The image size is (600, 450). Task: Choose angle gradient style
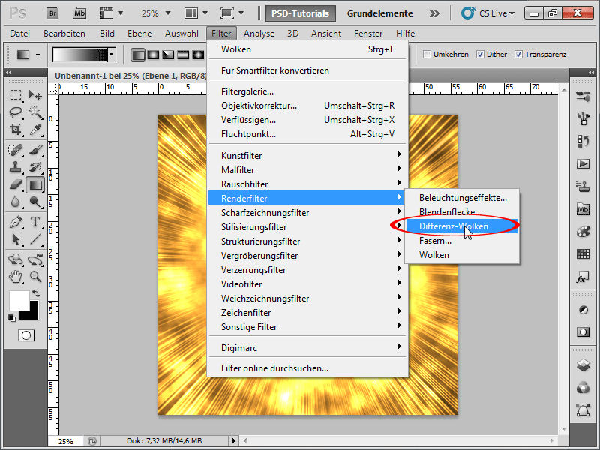point(168,55)
